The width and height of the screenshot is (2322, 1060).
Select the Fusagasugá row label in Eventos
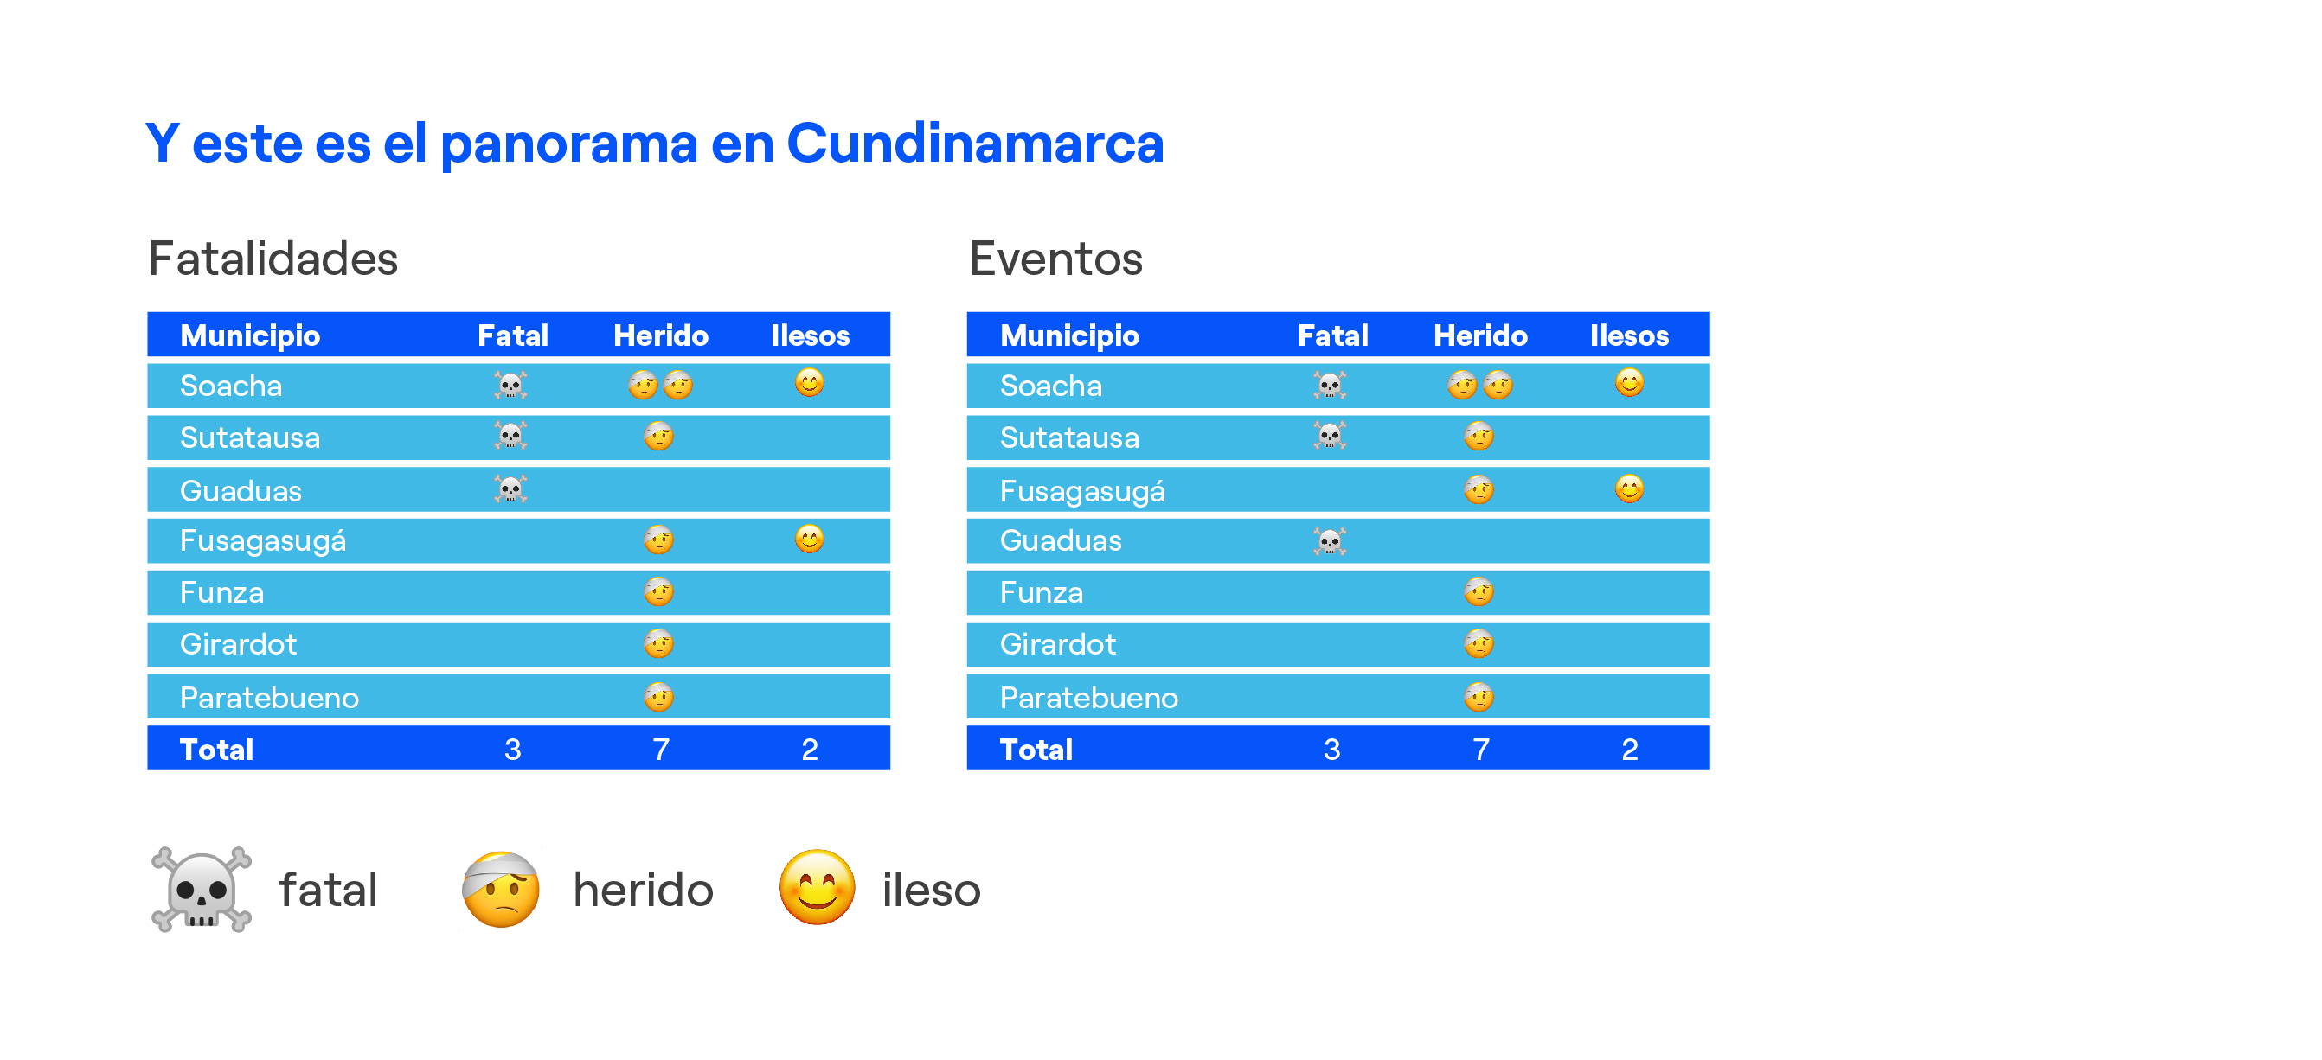click(1081, 491)
